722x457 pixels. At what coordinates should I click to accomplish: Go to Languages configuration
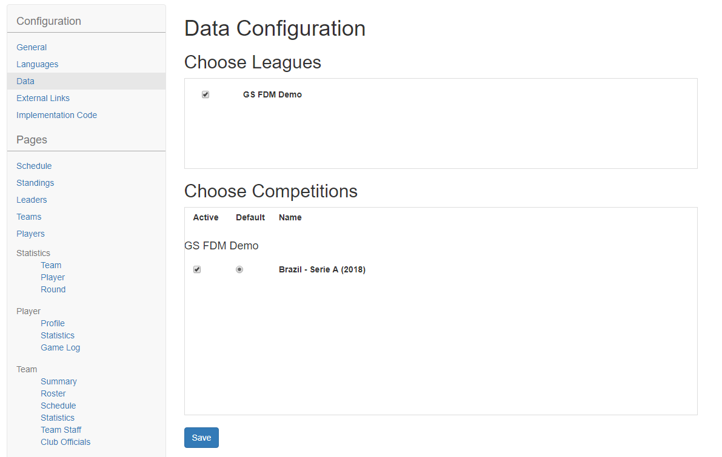click(x=38, y=64)
